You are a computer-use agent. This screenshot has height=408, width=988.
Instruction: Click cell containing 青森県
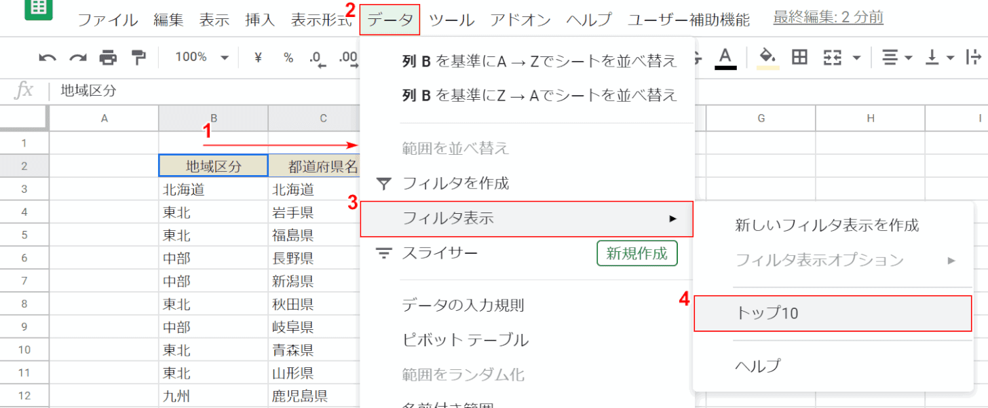tap(314, 350)
